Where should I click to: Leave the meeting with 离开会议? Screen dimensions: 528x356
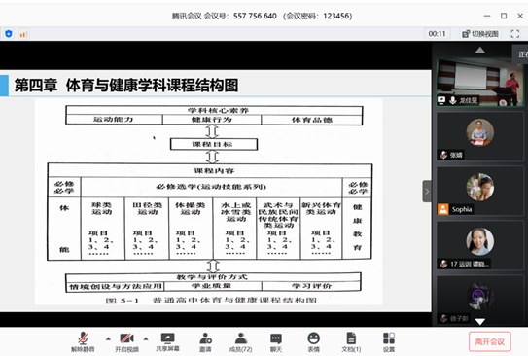[490, 341]
